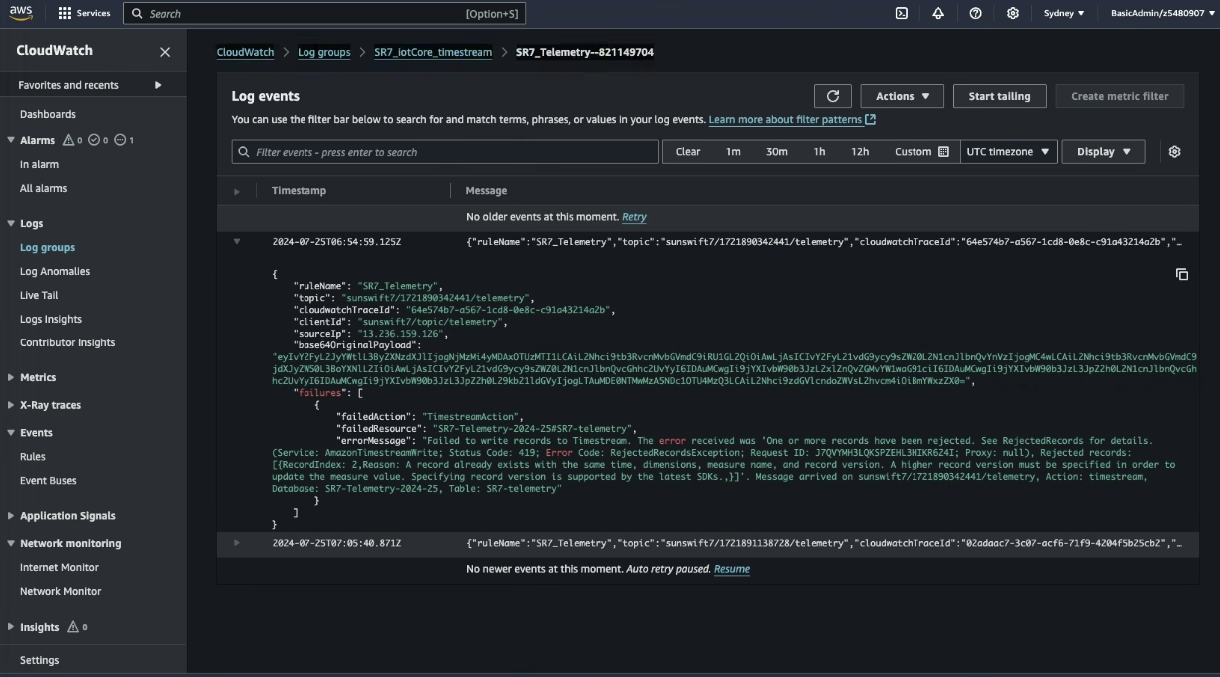Image resolution: width=1220 pixels, height=677 pixels.
Task: Open the notifications bell
Action: (x=938, y=13)
